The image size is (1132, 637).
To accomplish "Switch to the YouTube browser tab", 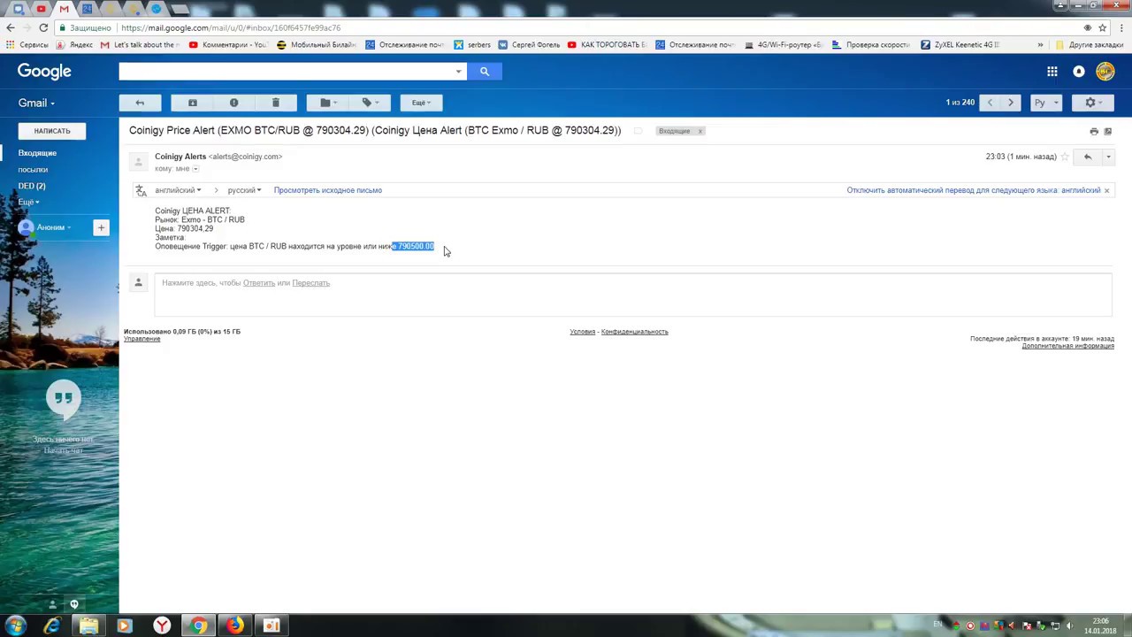I will coord(41,9).
